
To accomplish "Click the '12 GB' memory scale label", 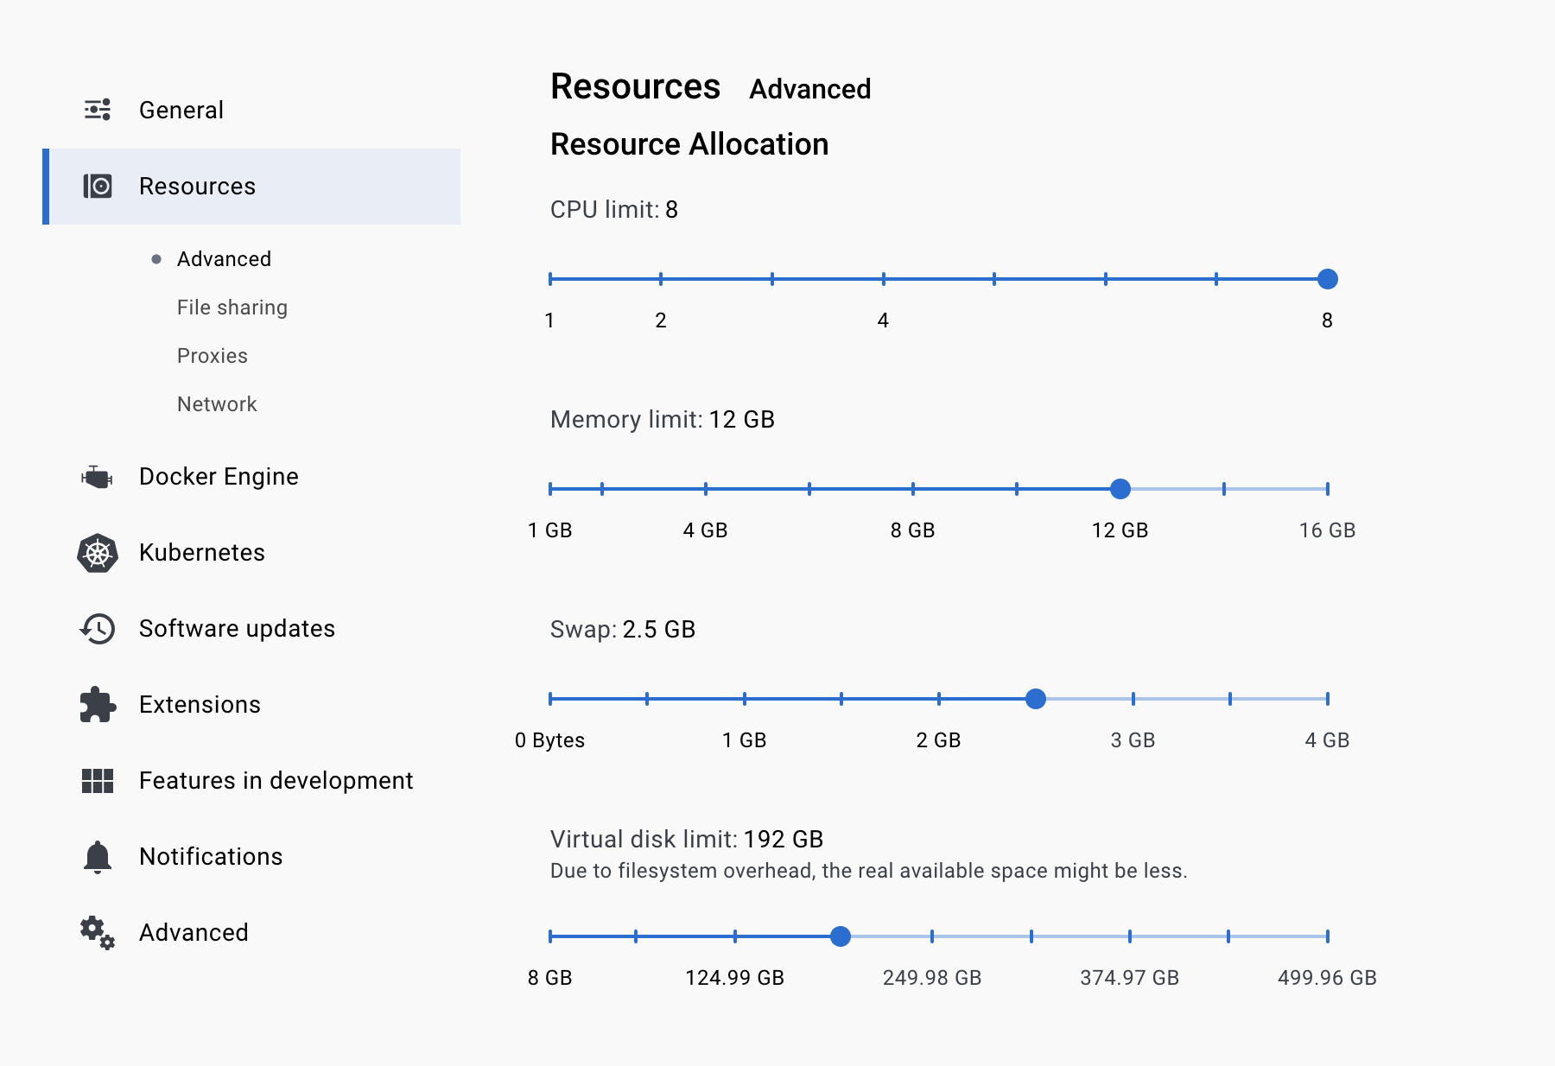I will 1120,530.
